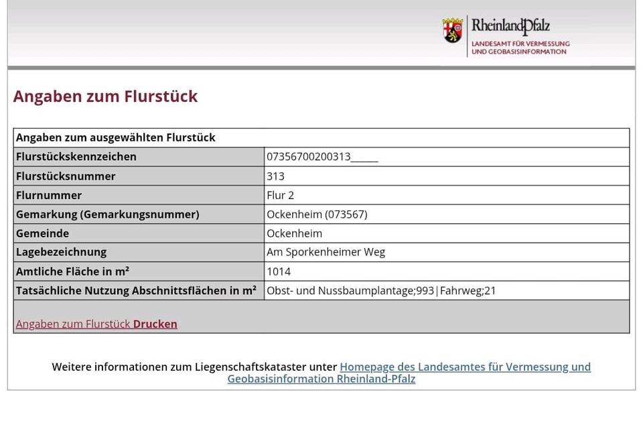
Task: Click the Landesamt für Vermessung logo subtitle
Action: coord(520,48)
